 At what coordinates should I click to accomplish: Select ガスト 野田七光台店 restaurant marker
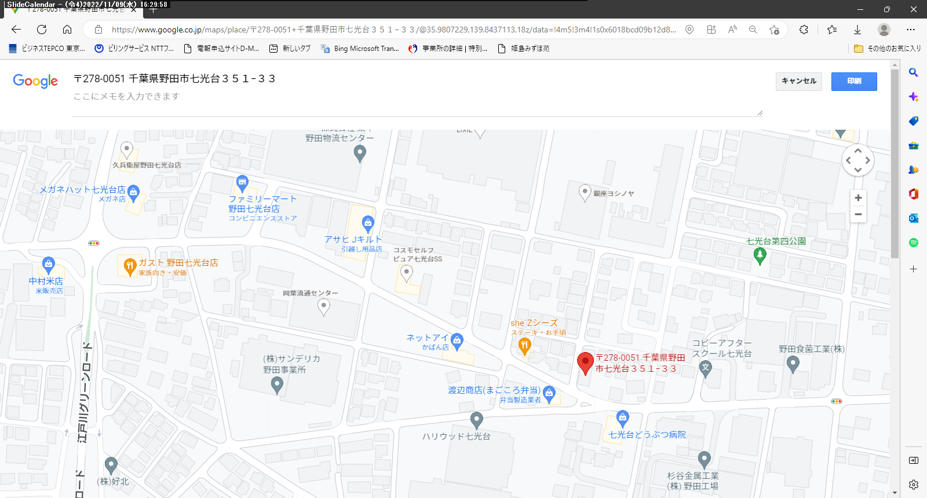[130, 267]
